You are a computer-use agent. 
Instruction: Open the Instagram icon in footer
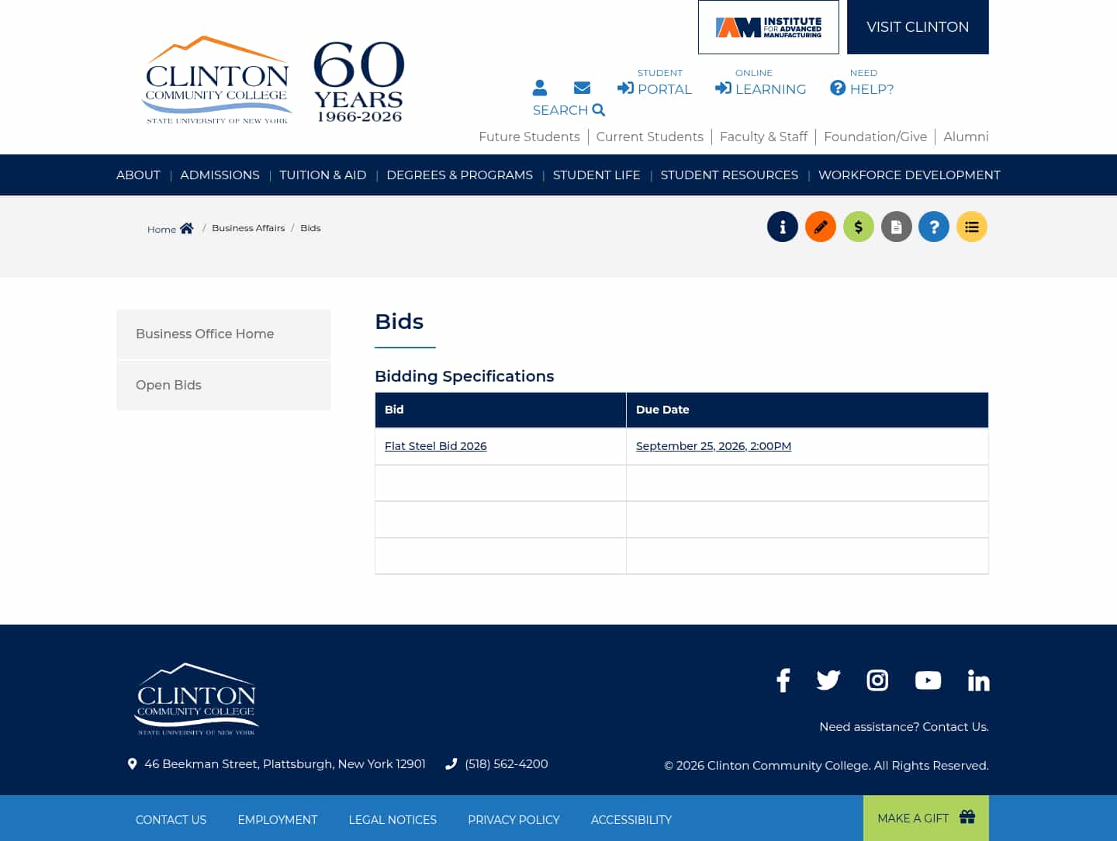pos(877,680)
